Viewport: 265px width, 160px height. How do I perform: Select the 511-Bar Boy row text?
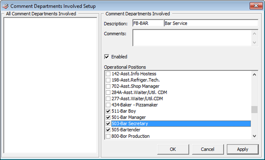pos(124,111)
